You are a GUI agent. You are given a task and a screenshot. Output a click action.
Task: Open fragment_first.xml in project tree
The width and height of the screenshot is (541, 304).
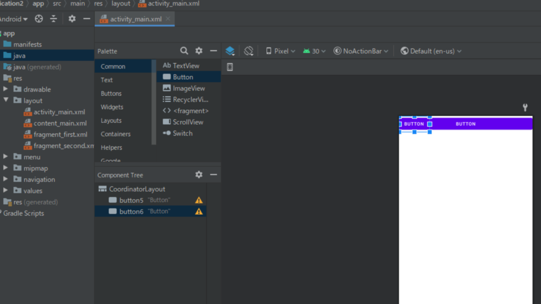pyautogui.click(x=60, y=135)
